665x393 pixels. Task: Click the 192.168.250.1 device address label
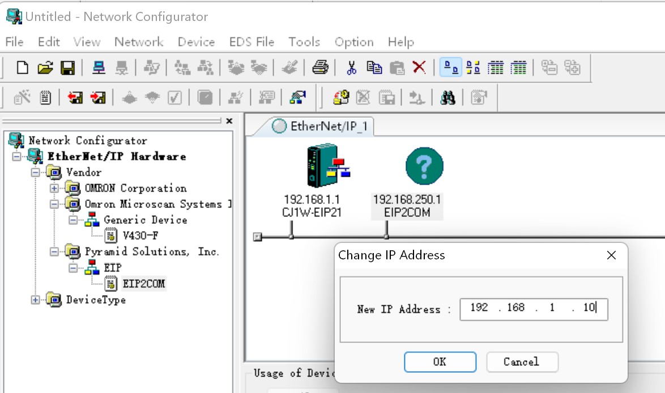tap(407, 200)
